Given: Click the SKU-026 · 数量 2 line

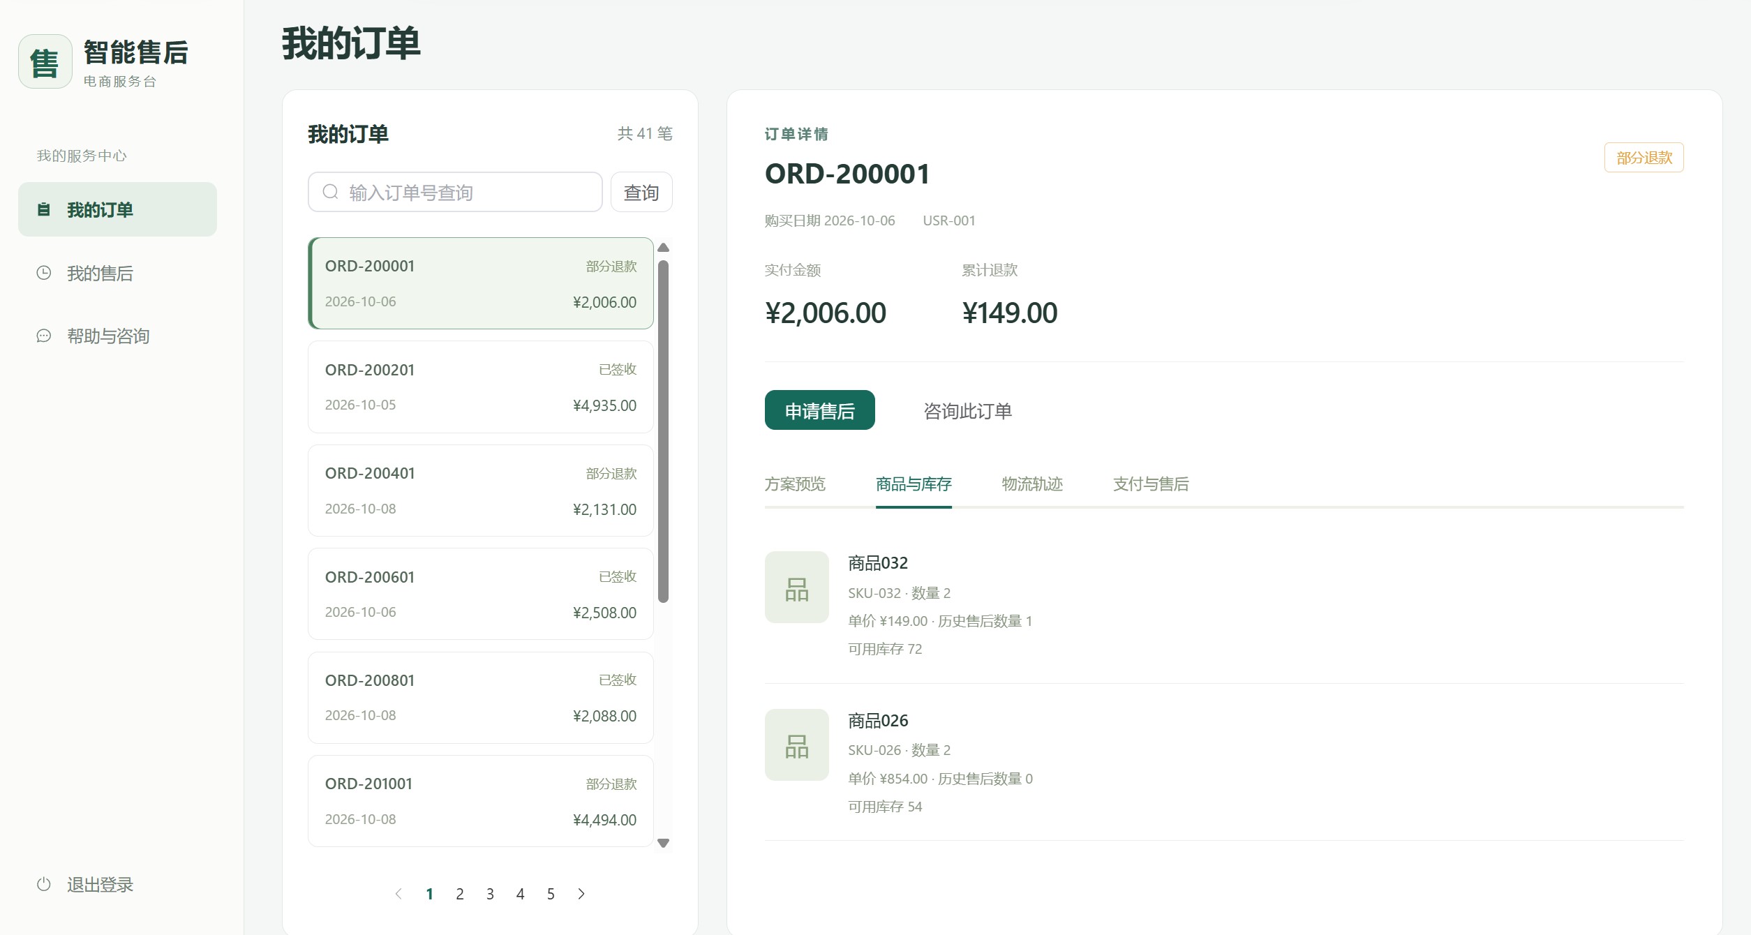Looking at the screenshot, I should coord(900,750).
